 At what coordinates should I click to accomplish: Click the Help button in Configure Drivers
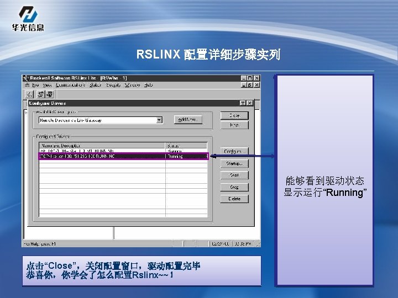pos(234,125)
